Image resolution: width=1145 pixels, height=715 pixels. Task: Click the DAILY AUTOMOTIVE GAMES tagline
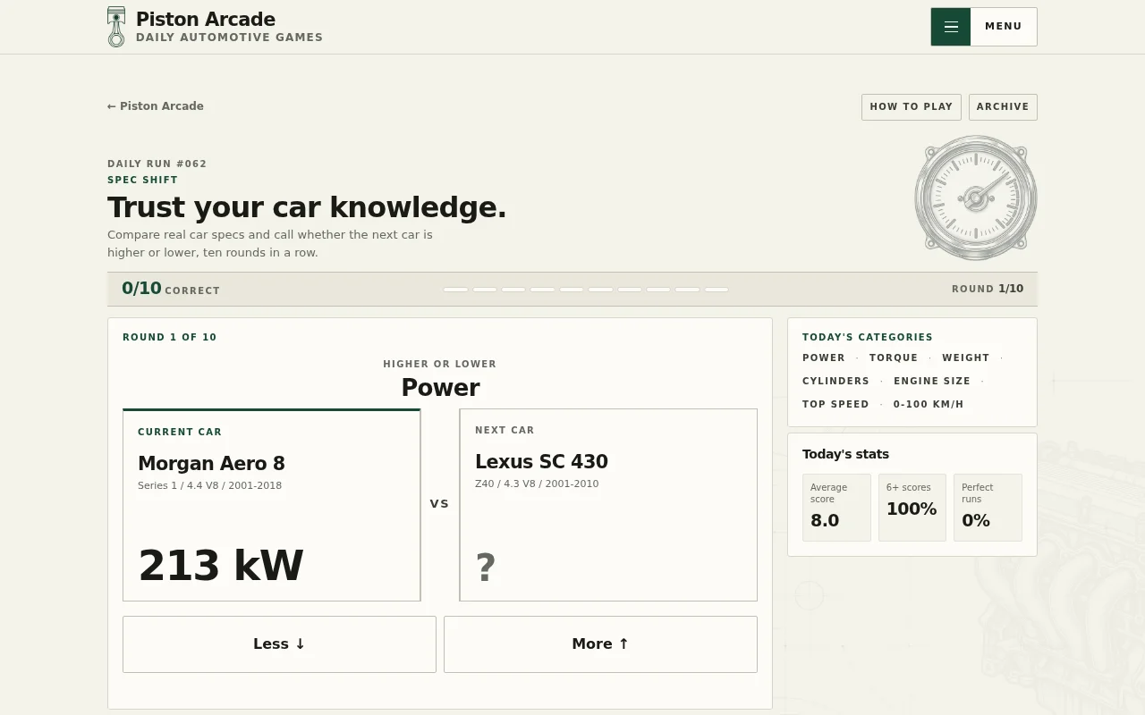[x=229, y=38]
